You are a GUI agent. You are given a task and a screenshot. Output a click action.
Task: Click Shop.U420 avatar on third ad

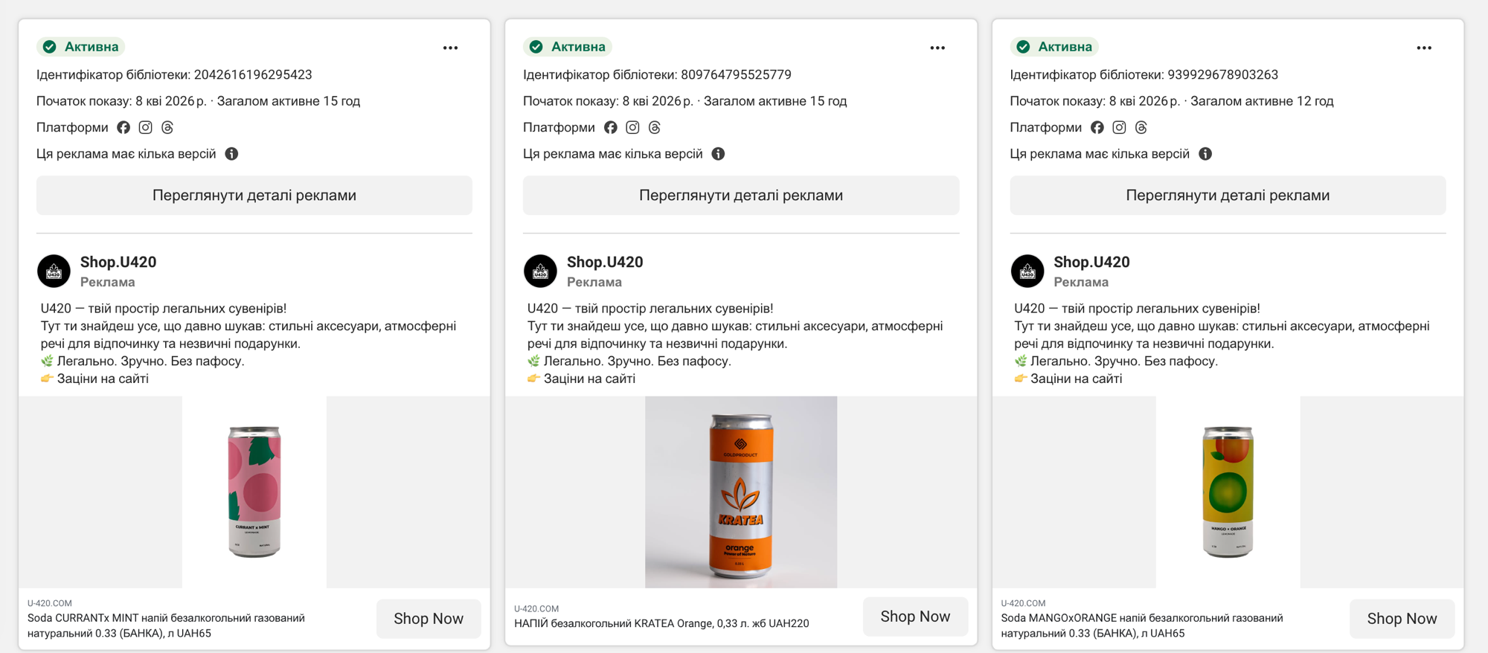click(x=1027, y=271)
